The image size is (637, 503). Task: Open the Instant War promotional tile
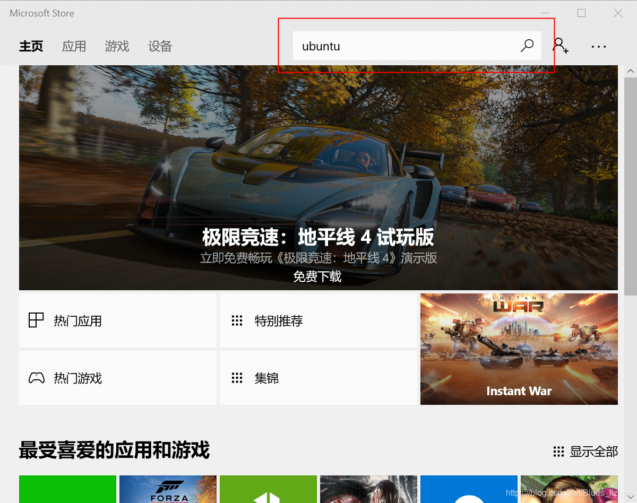[x=519, y=349]
